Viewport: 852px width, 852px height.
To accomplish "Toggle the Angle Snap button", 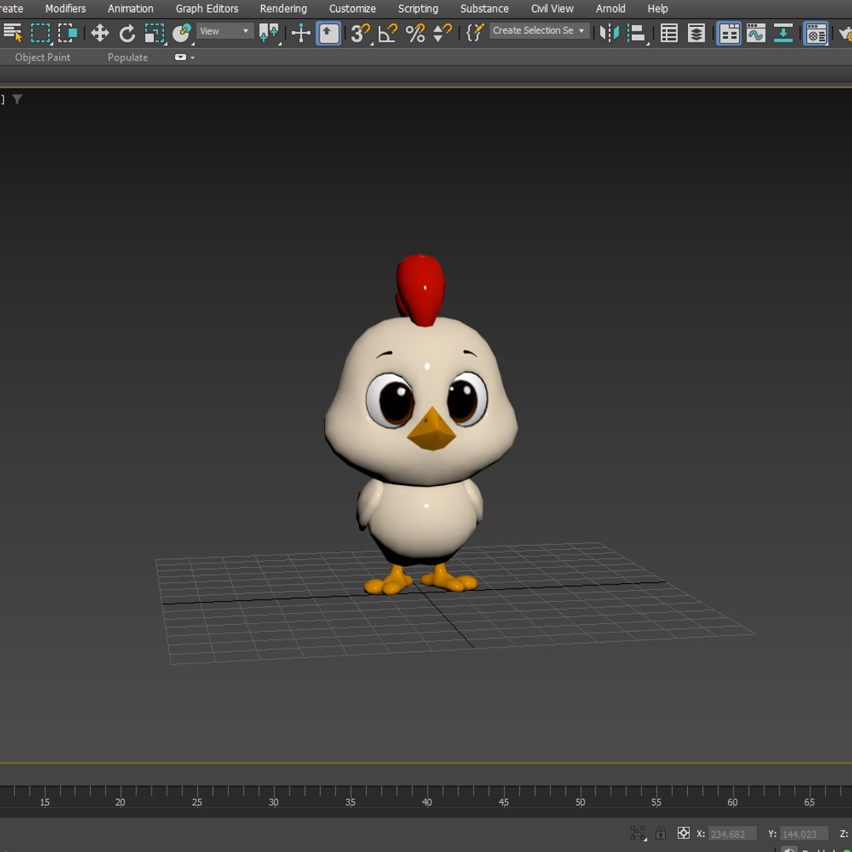I will pyautogui.click(x=388, y=32).
